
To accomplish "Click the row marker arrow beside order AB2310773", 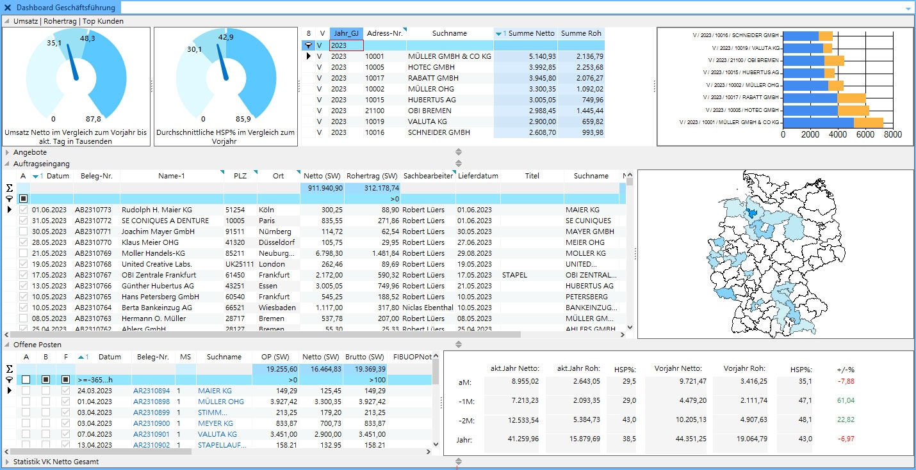I will coord(9,210).
